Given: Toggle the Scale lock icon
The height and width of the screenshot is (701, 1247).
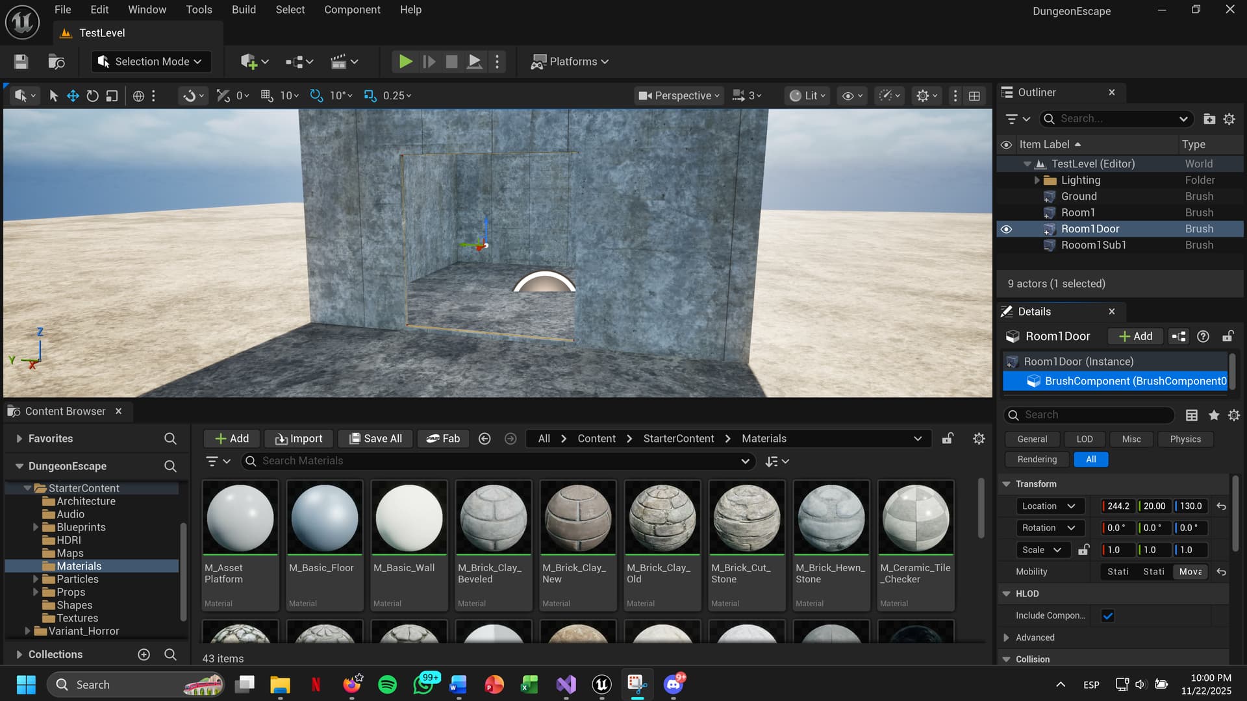Looking at the screenshot, I should (1083, 550).
